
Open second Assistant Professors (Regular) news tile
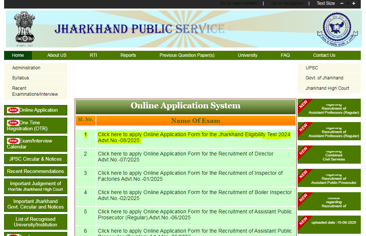[329, 131]
